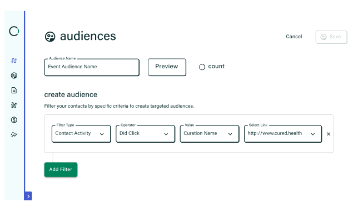Open the Filter Type dropdown
The height and width of the screenshot is (211, 363).
pyautogui.click(x=81, y=134)
